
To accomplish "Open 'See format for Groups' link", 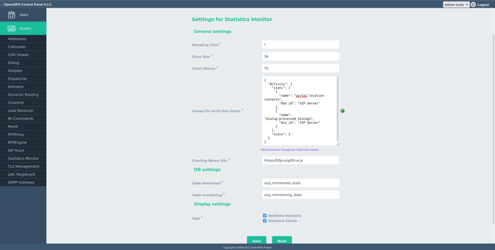I will click(x=290, y=150).
